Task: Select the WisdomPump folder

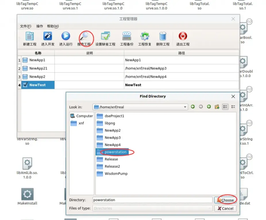Action: (112, 174)
